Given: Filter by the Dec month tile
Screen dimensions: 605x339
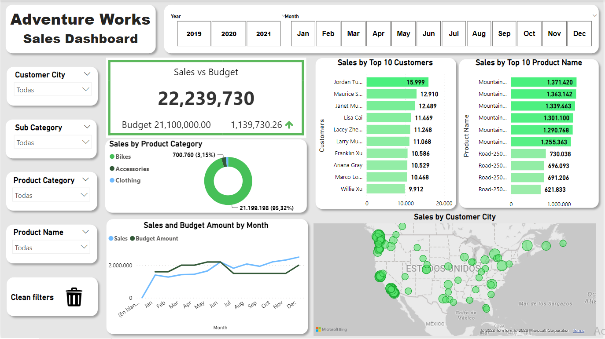Looking at the screenshot, I should 579,34.
